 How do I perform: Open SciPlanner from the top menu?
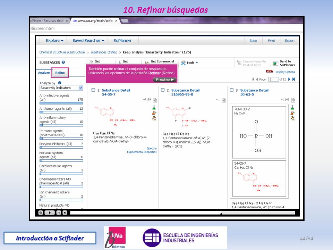coord(122,40)
